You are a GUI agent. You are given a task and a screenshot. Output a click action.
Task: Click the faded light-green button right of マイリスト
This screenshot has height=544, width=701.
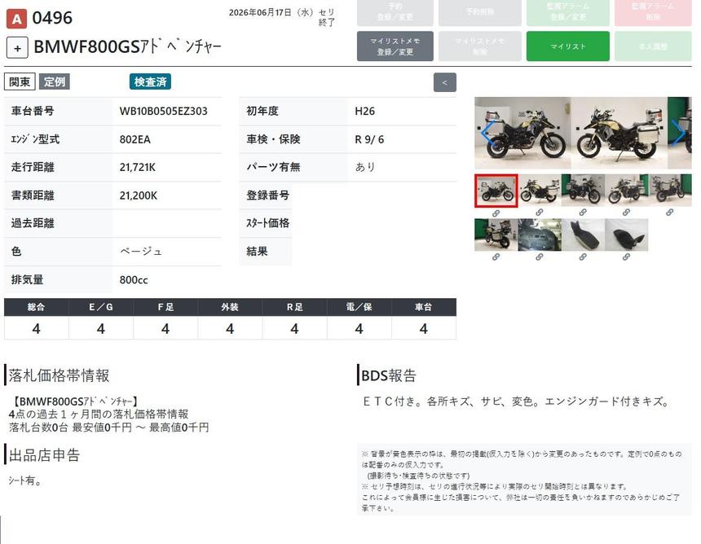pos(653,46)
